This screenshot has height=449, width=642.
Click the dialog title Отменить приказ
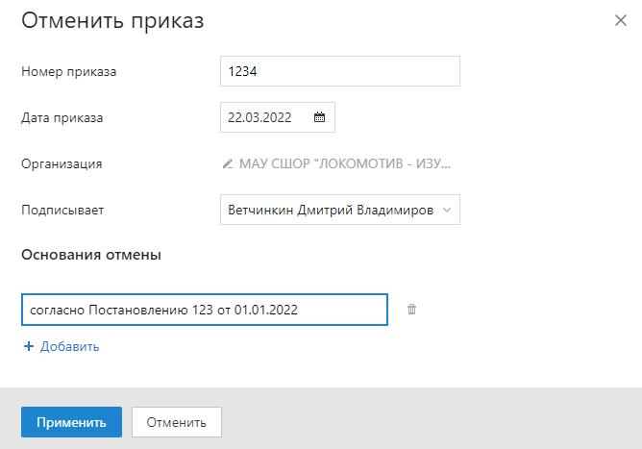tap(112, 20)
